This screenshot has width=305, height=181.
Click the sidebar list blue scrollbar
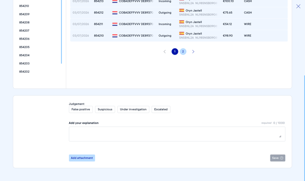point(61,32)
